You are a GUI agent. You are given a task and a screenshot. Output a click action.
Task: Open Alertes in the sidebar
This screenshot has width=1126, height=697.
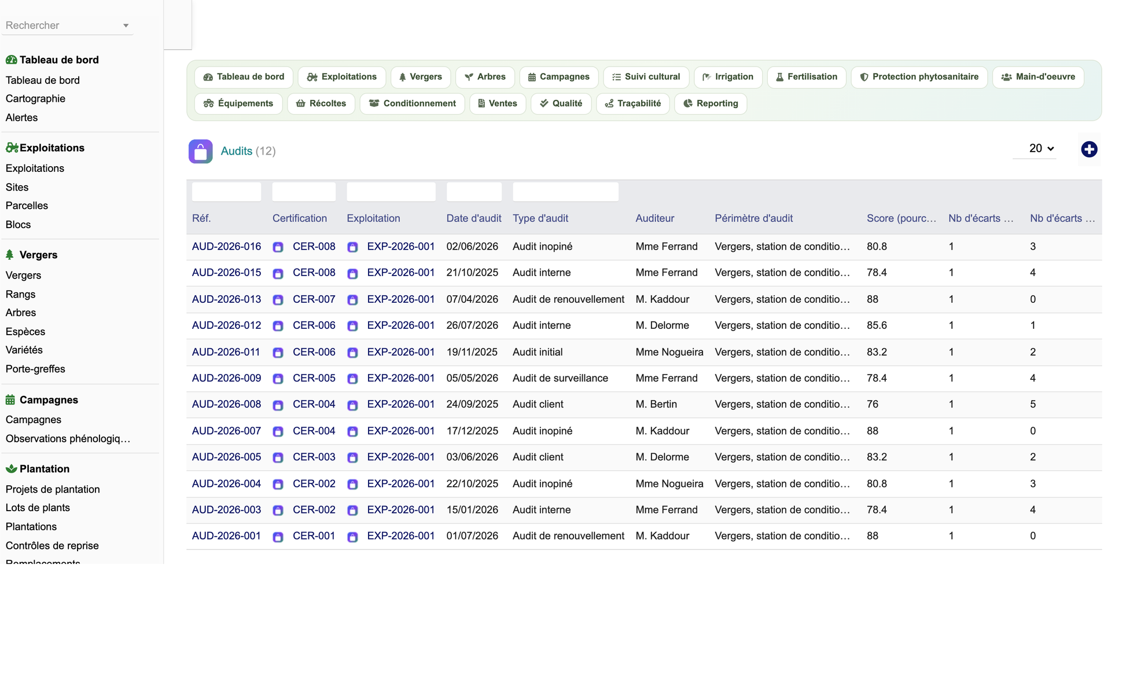(x=21, y=118)
